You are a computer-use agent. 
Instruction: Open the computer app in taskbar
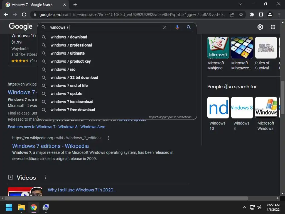tap(46, 207)
